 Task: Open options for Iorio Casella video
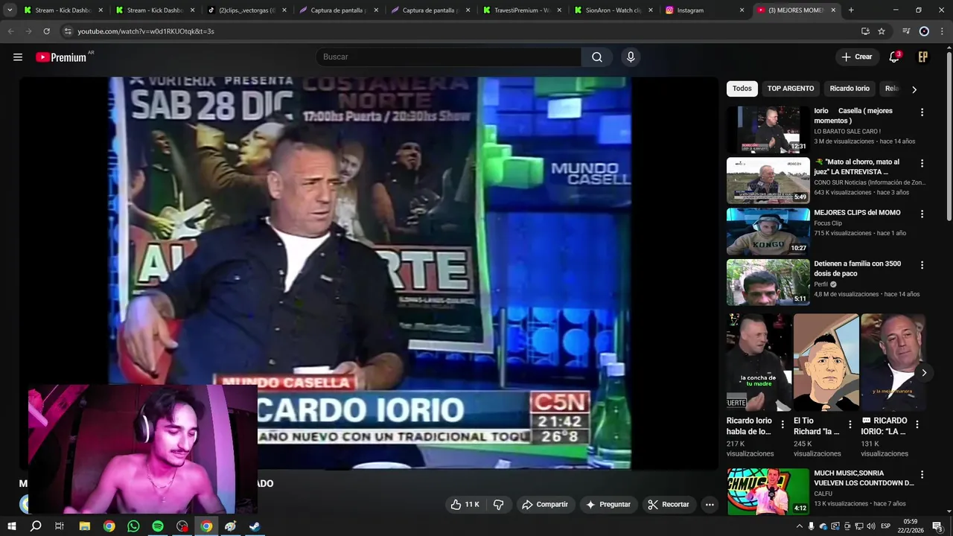pyautogui.click(x=922, y=112)
